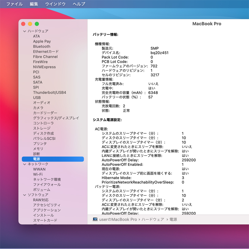Select Bluetooth in the sidebar
Image resolution: width=249 pixels, height=249 pixels.
point(42,46)
